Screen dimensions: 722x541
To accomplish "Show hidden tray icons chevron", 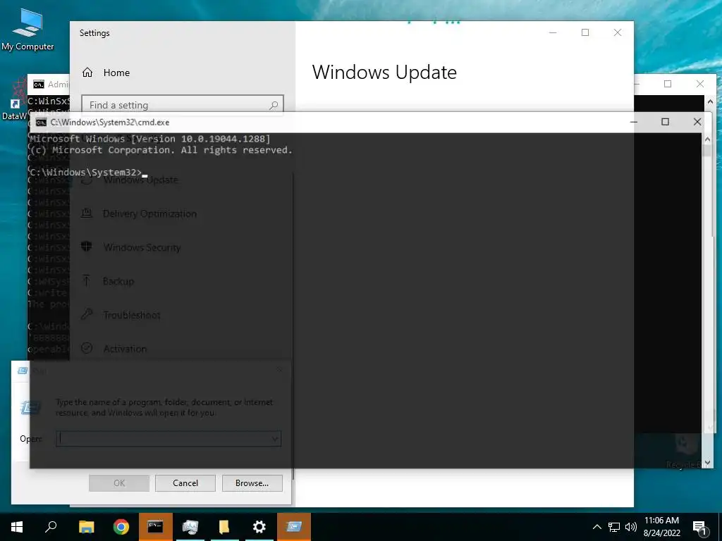I will click(596, 527).
